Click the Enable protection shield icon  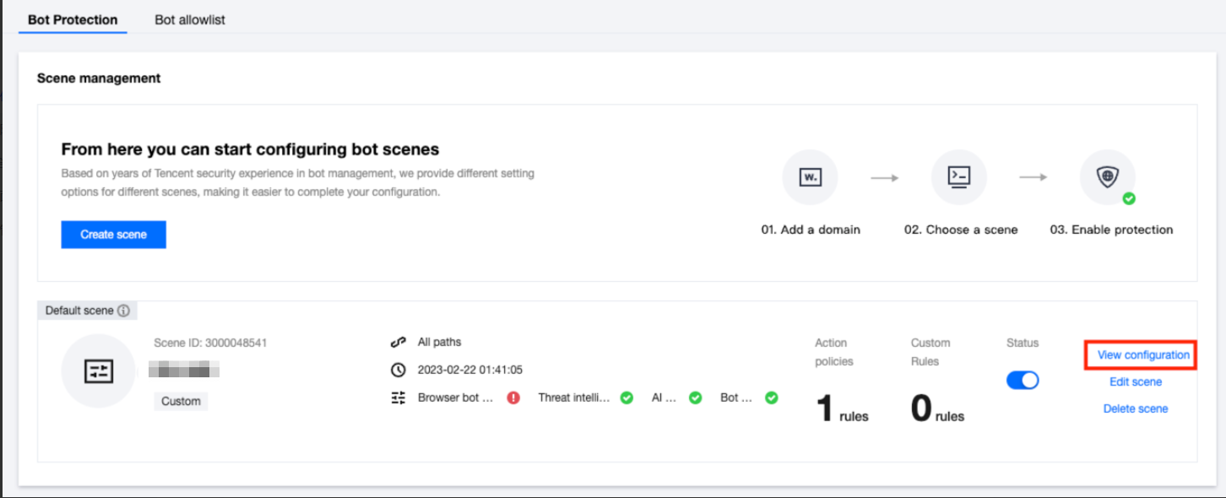click(1107, 177)
